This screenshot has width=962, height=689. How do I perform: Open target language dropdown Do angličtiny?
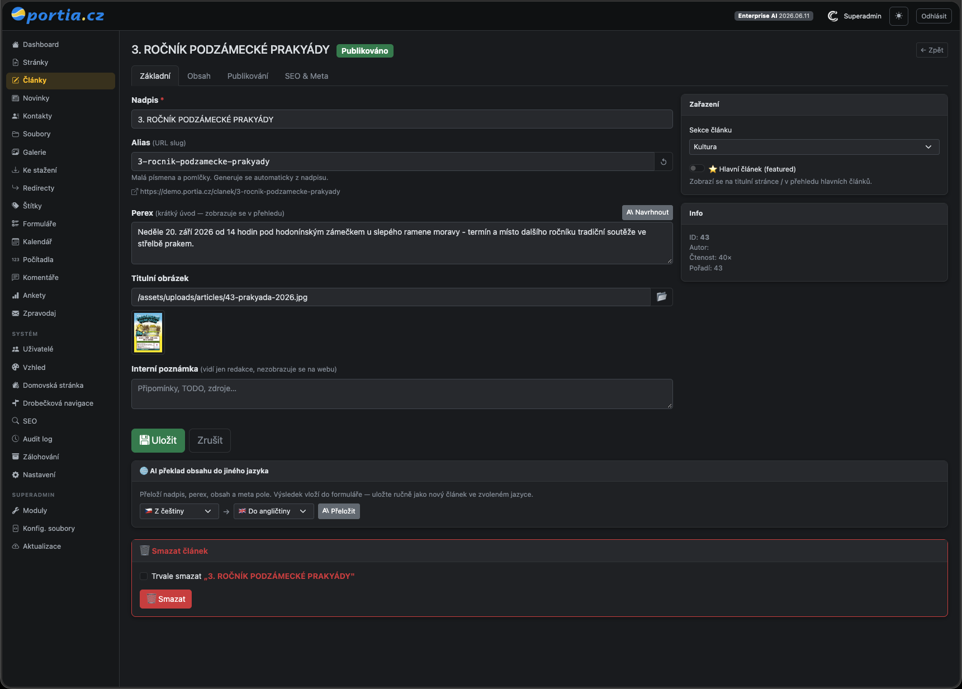click(x=273, y=511)
